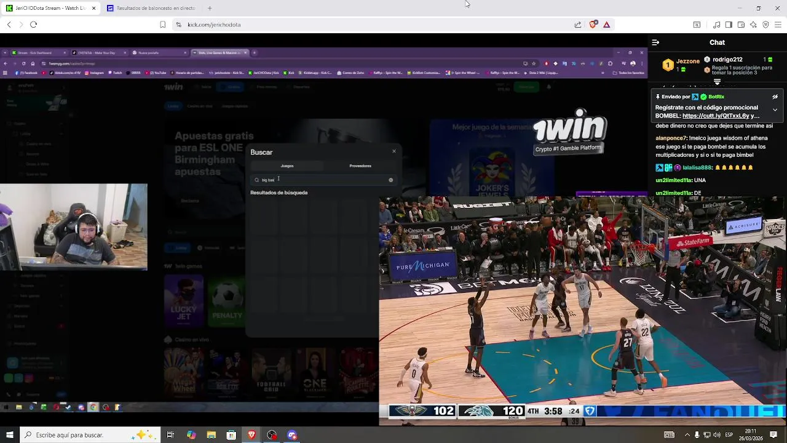The image size is (787, 443).
Task: Click the BotRix sender name
Action: (x=716, y=97)
